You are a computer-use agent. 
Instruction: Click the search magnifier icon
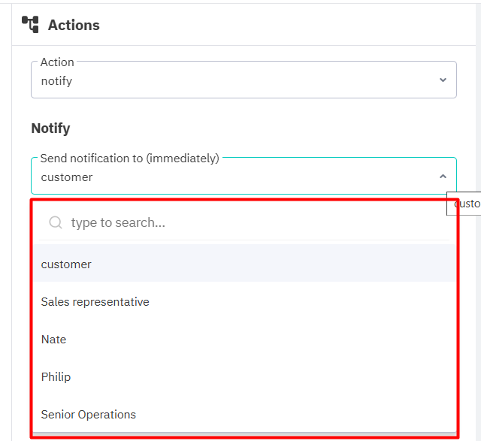pyautogui.click(x=55, y=222)
